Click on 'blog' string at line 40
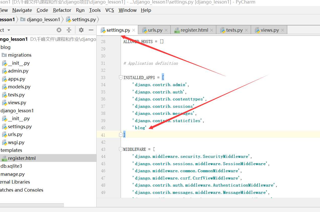The image size is (320, 212). [x=139, y=128]
